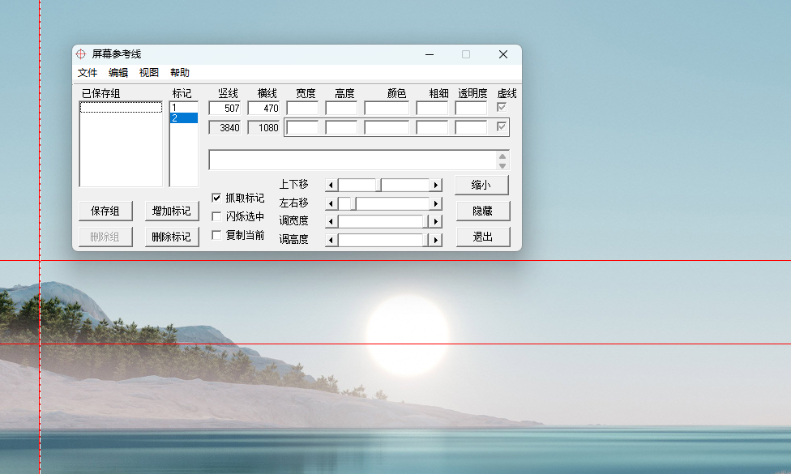
Task: Click the text box scroll down arrow
Action: [502, 165]
